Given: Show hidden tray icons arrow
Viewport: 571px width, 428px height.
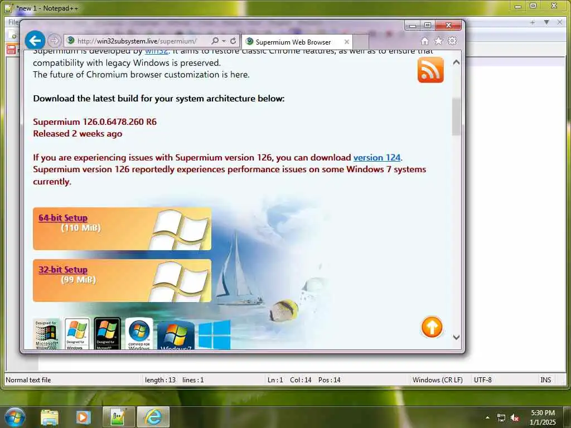Looking at the screenshot, I should (487, 417).
